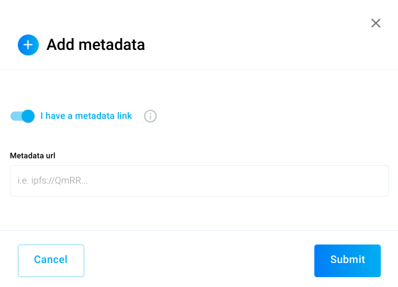Click the info icon beside metadata link
Screen dimensions: 398x287
pos(151,116)
